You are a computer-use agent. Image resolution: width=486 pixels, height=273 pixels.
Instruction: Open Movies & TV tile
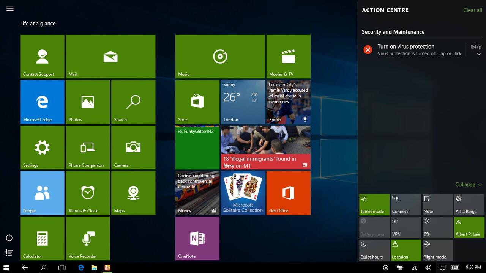(289, 56)
